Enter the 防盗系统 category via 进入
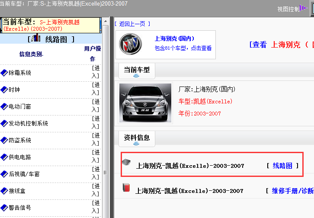 pyautogui.click(x=96, y=139)
